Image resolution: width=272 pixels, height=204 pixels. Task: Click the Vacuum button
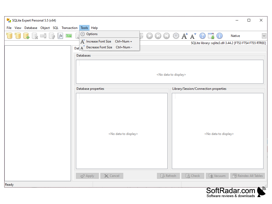pyautogui.click(x=217, y=176)
